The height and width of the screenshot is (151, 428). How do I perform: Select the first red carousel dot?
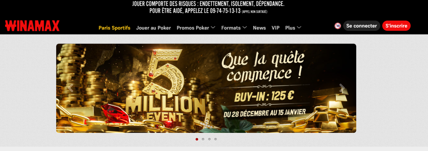pyautogui.click(x=197, y=139)
